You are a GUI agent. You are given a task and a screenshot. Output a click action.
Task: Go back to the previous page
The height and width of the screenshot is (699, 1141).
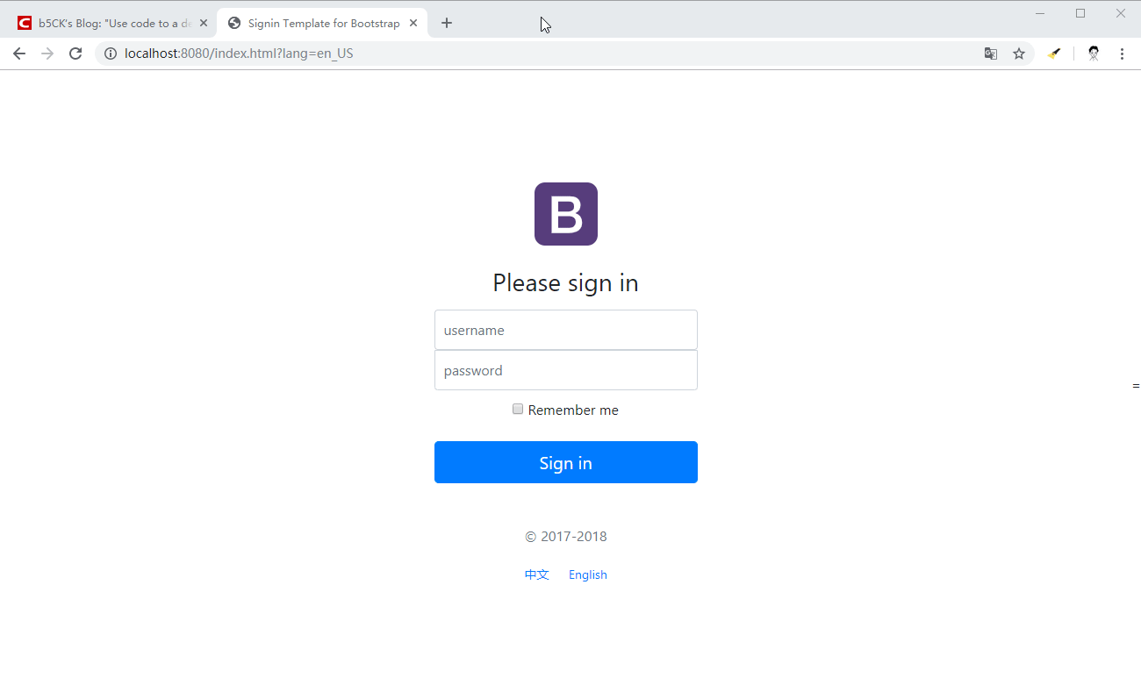pyautogui.click(x=19, y=53)
